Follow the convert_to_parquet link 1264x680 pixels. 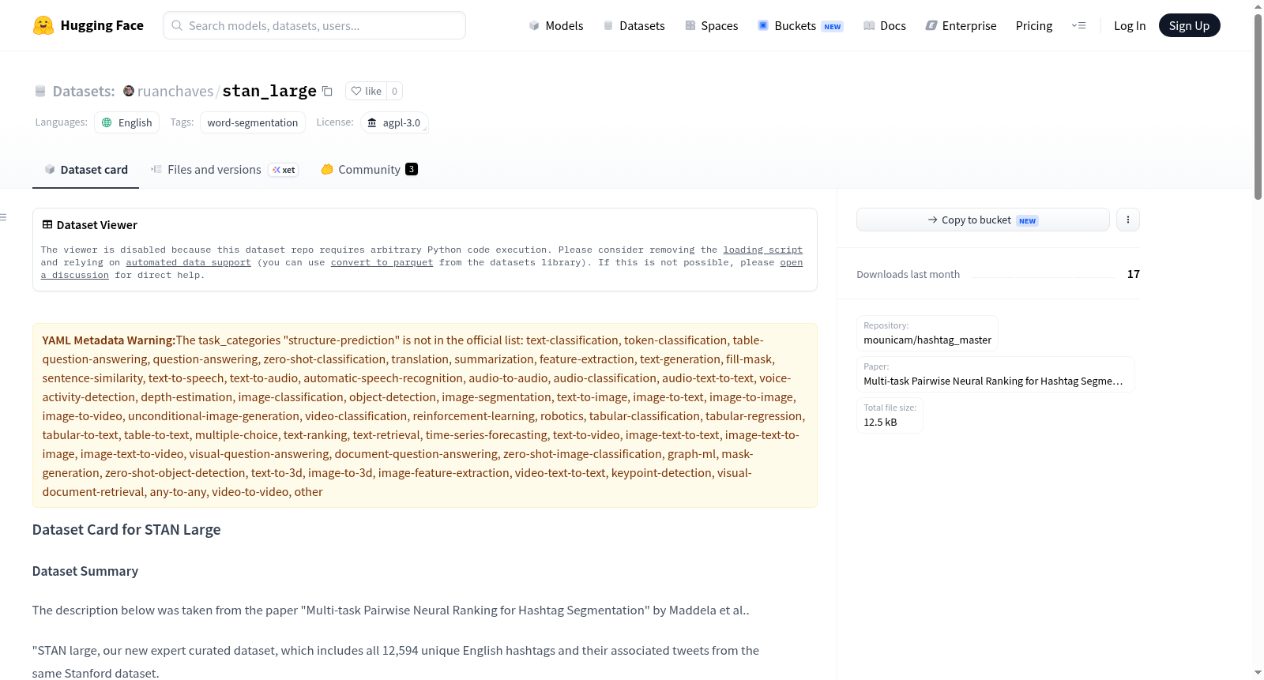[382, 262]
